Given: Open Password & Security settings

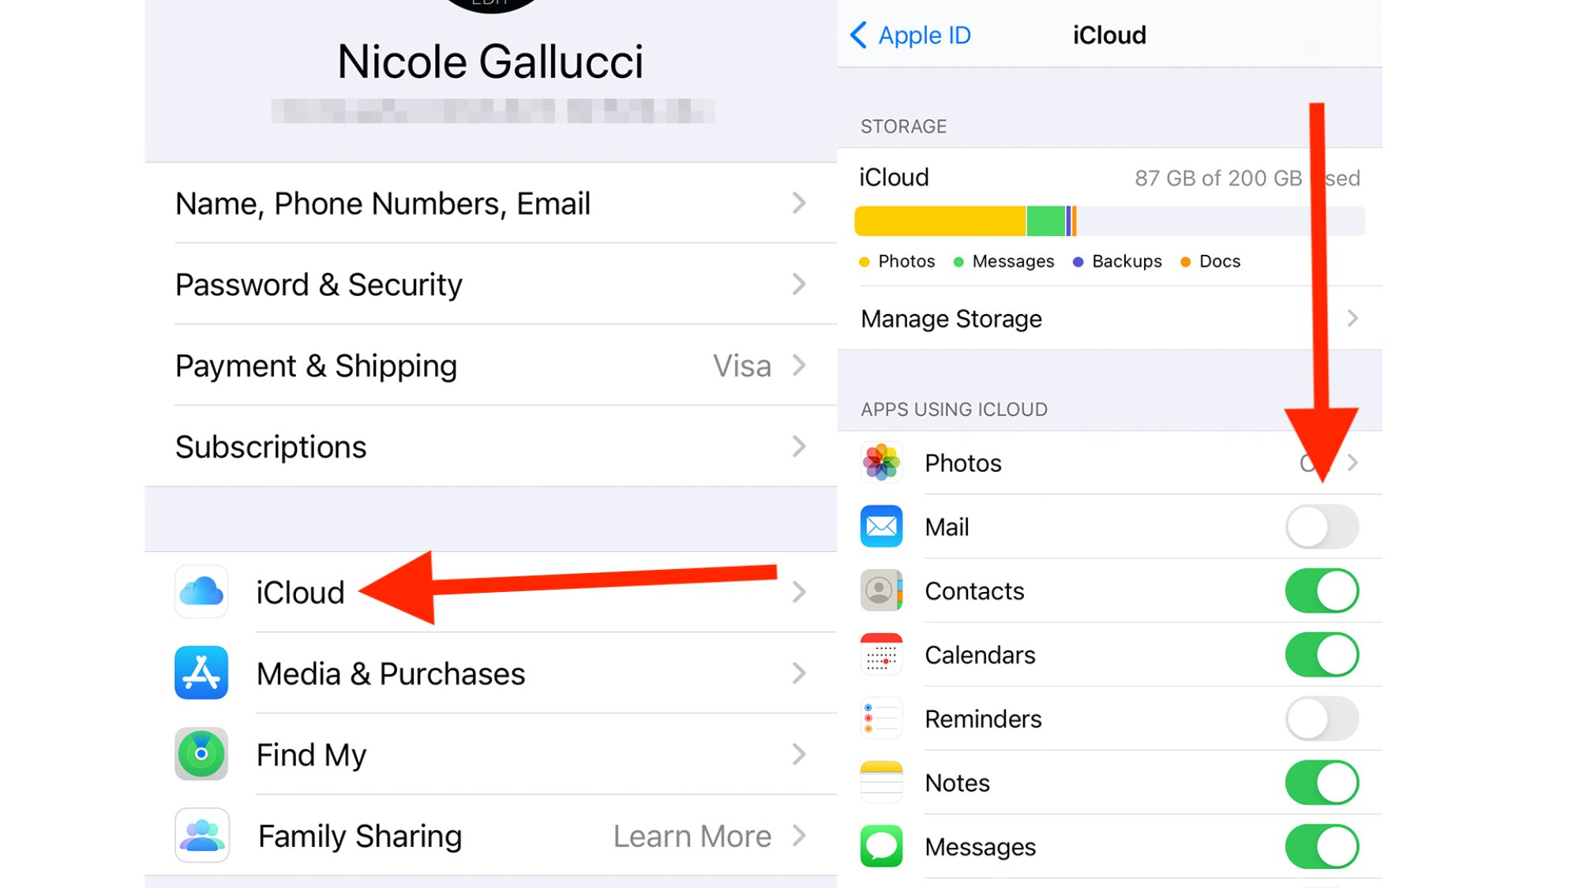Looking at the screenshot, I should [490, 284].
